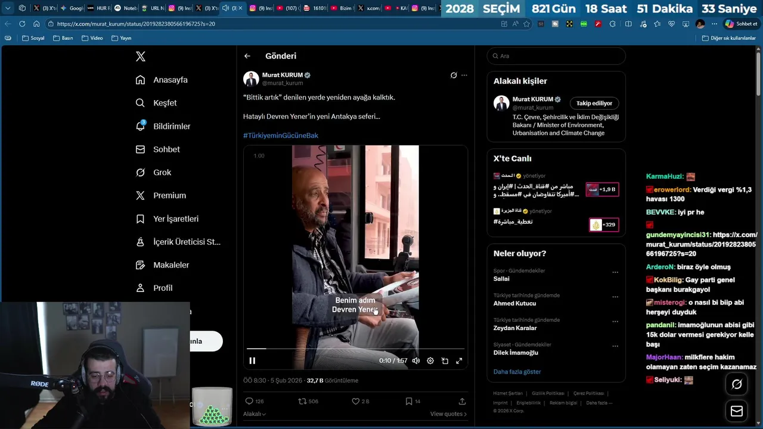This screenshot has width=763, height=429.
Task: Close the current audio-playing tab
Action: pos(240,8)
